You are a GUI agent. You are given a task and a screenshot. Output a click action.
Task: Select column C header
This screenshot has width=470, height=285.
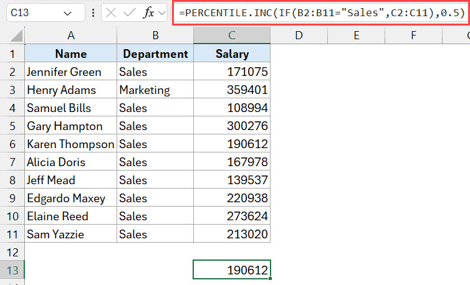[232, 36]
